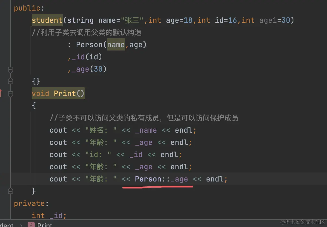Viewport: 327px width, 227px height.
Task: Click the "张三" default string literal
Action: (132, 20)
